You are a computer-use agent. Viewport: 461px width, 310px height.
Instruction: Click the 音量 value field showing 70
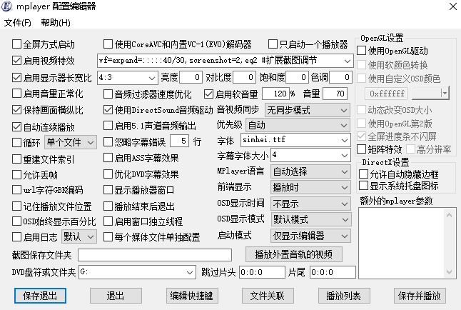335,94
